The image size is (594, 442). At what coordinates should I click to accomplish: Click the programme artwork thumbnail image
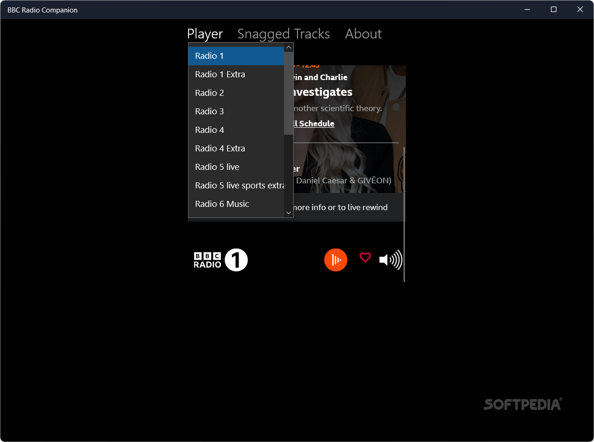pos(350,129)
